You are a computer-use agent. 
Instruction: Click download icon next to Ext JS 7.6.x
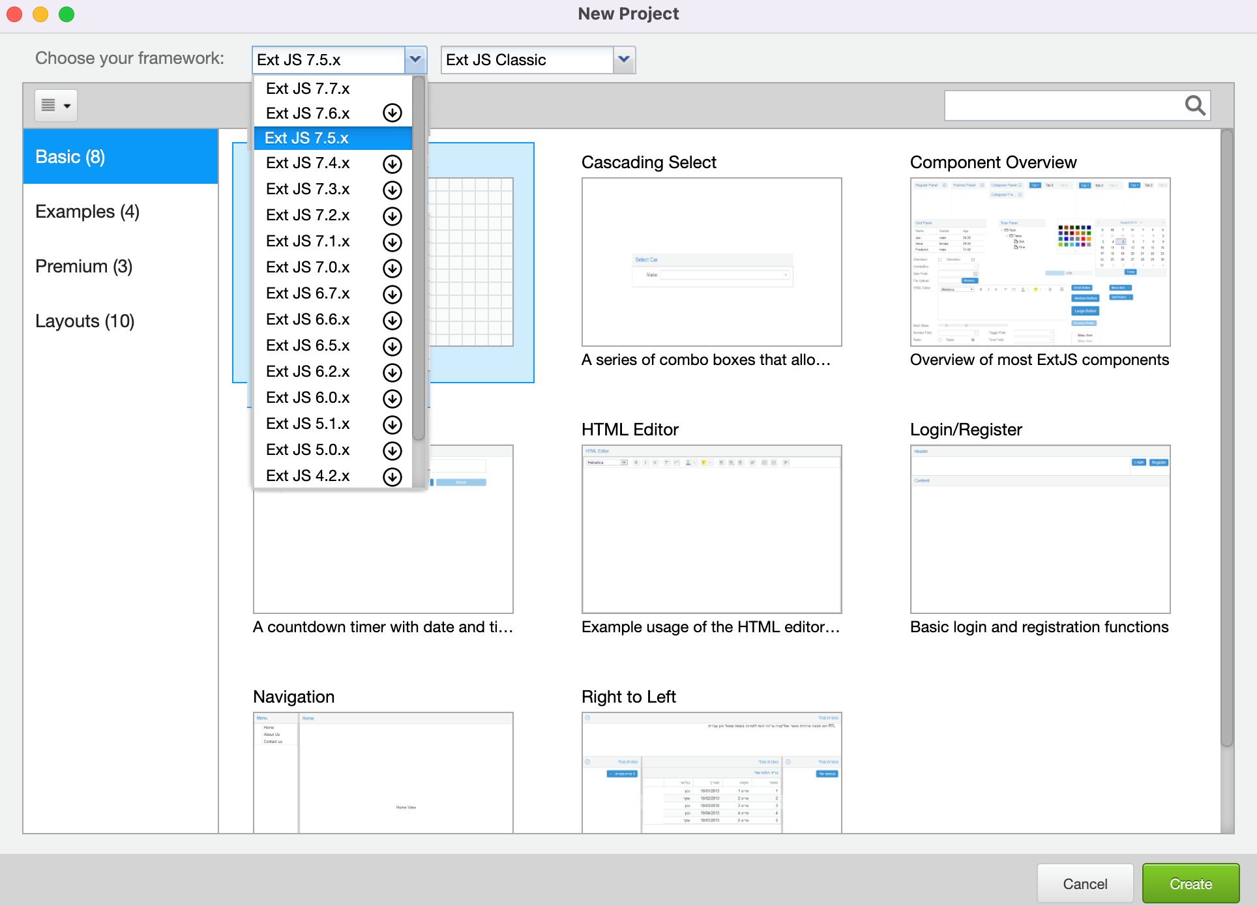[392, 113]
